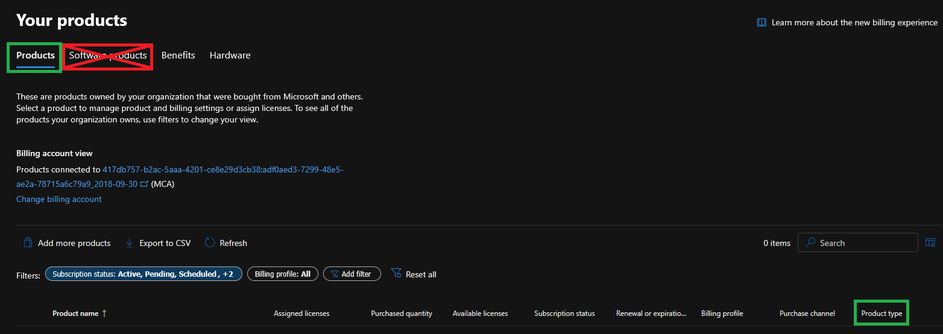This screenshot has height=334, width=943.
Task: Click the Renewal or expiration column header
Action: coord(651,314)
